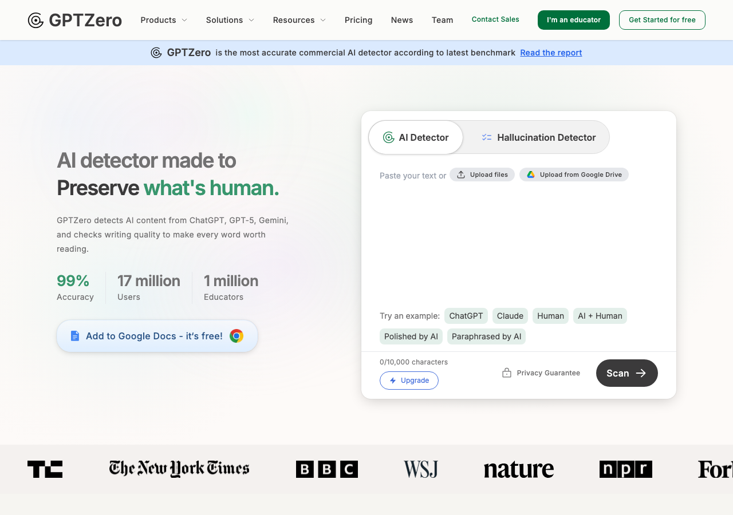
Task: Click the TechCrunch logo
Action: 45,469
